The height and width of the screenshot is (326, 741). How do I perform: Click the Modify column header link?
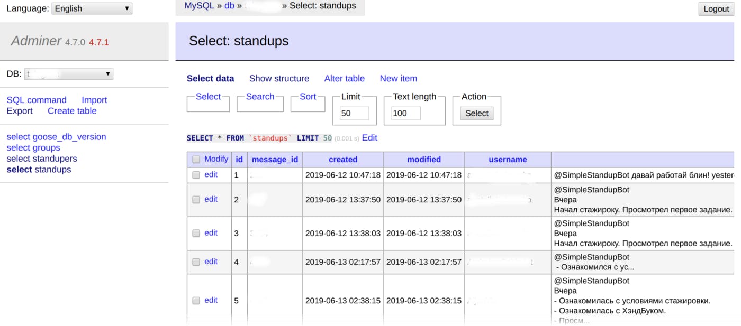tap(216, 159)
